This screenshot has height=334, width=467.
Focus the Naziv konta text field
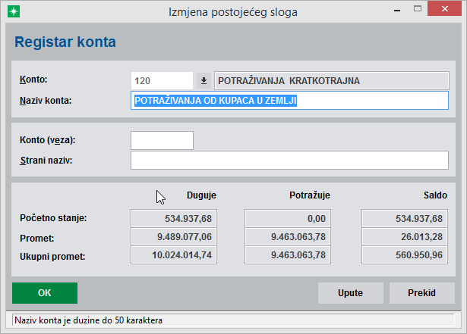(x=290, y=101)
